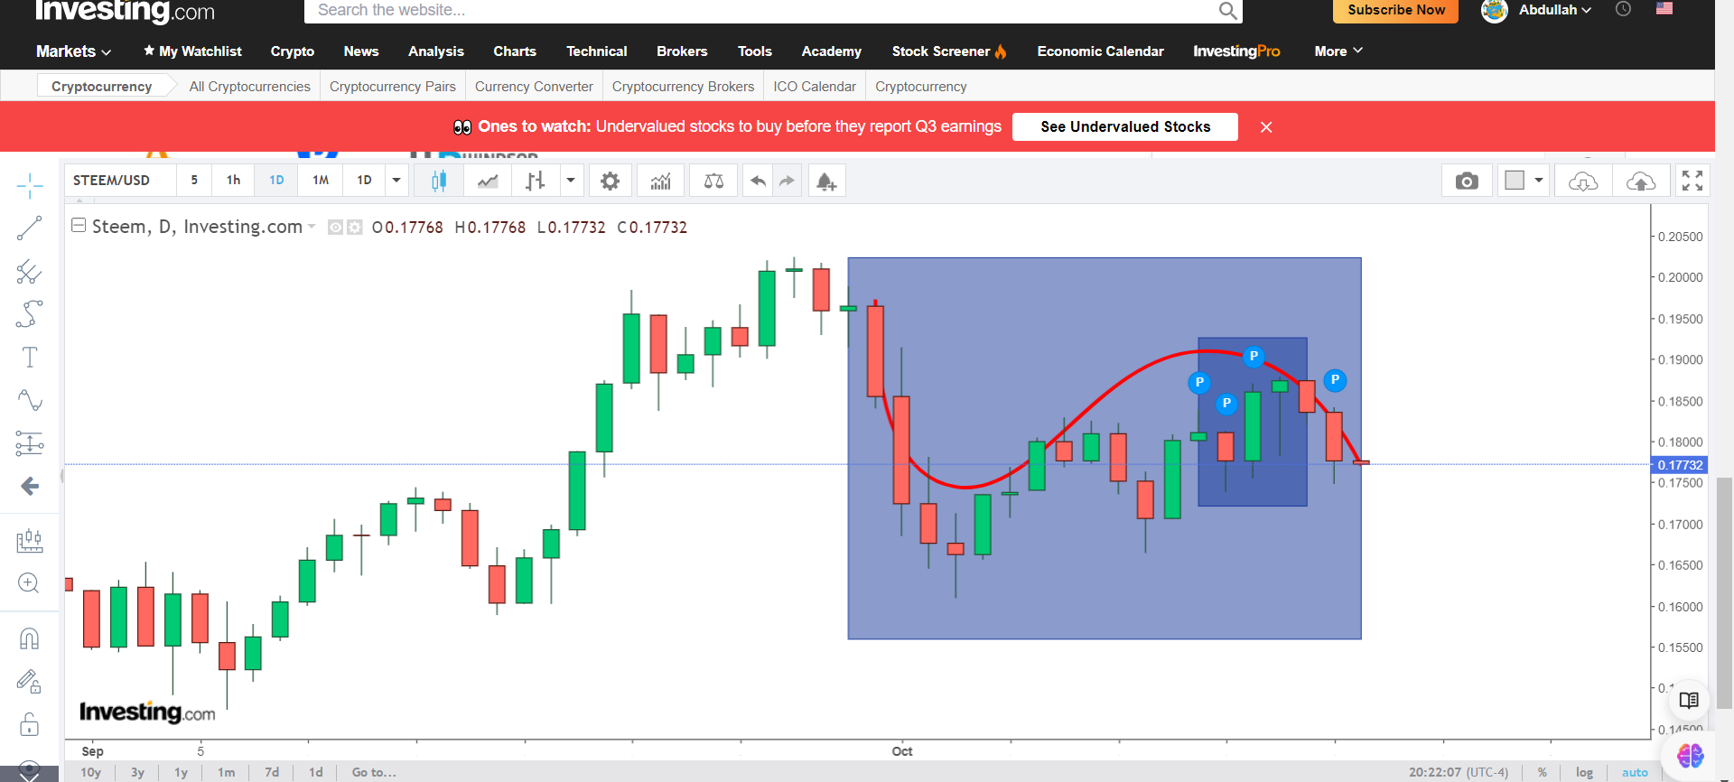
Task: Dismiss the red promo banner
Action: (1266, 127)
